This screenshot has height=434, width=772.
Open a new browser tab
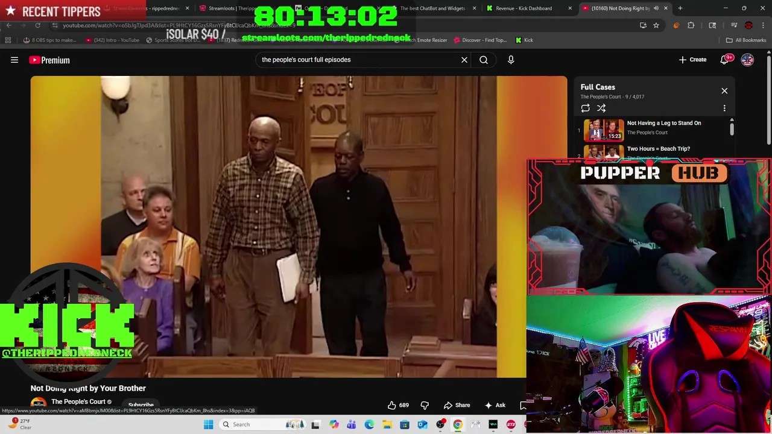[680, 8]
